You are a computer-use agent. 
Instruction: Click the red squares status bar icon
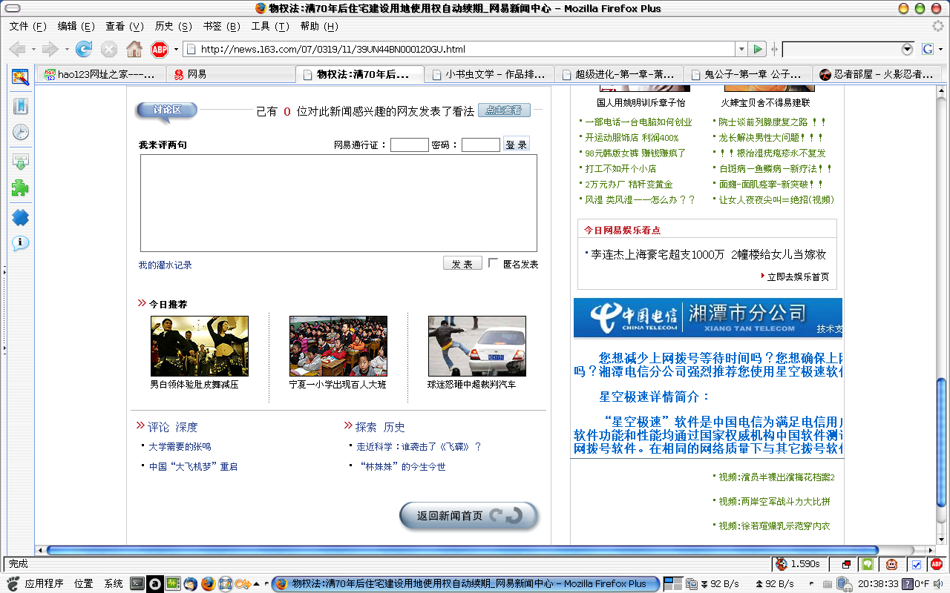tap(845, 565)
